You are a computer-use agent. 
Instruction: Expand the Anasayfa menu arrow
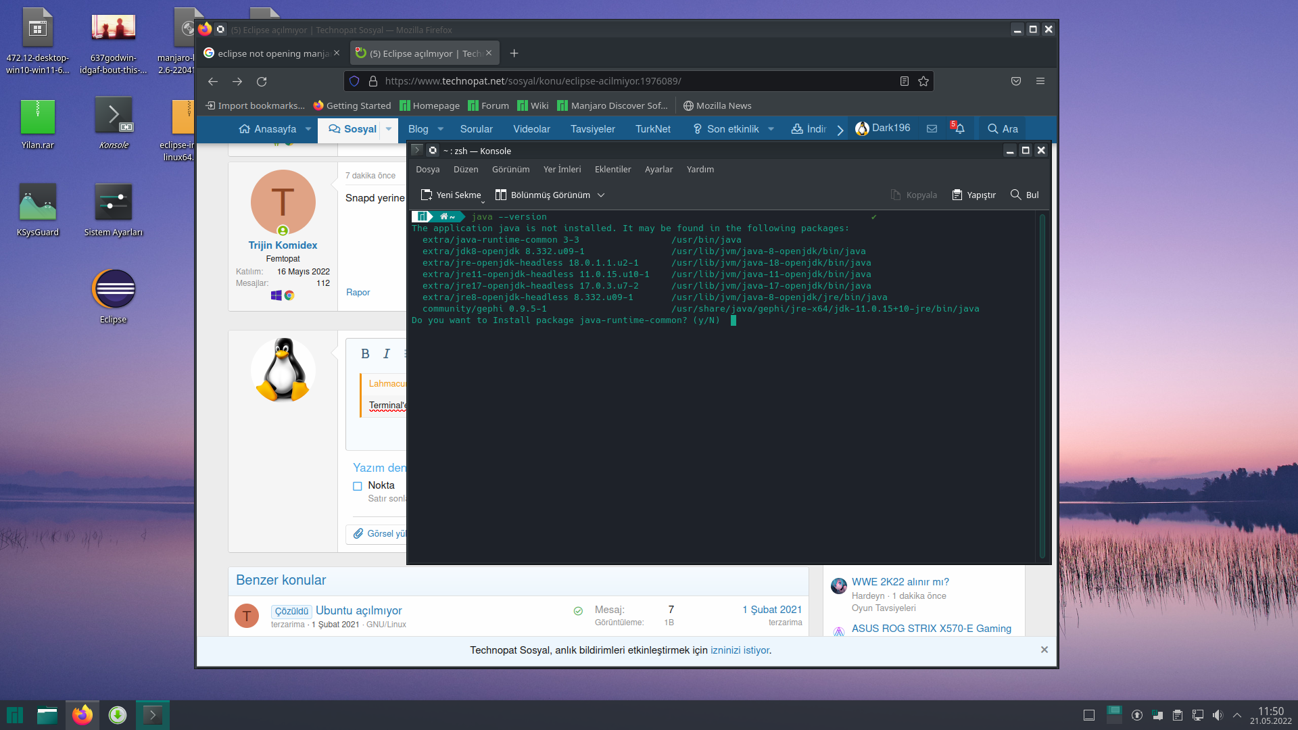pos(308,129)
